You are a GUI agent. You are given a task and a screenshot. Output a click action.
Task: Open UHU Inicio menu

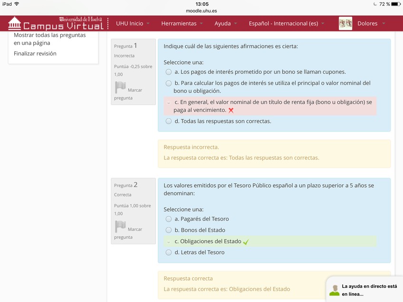[130, 23]
